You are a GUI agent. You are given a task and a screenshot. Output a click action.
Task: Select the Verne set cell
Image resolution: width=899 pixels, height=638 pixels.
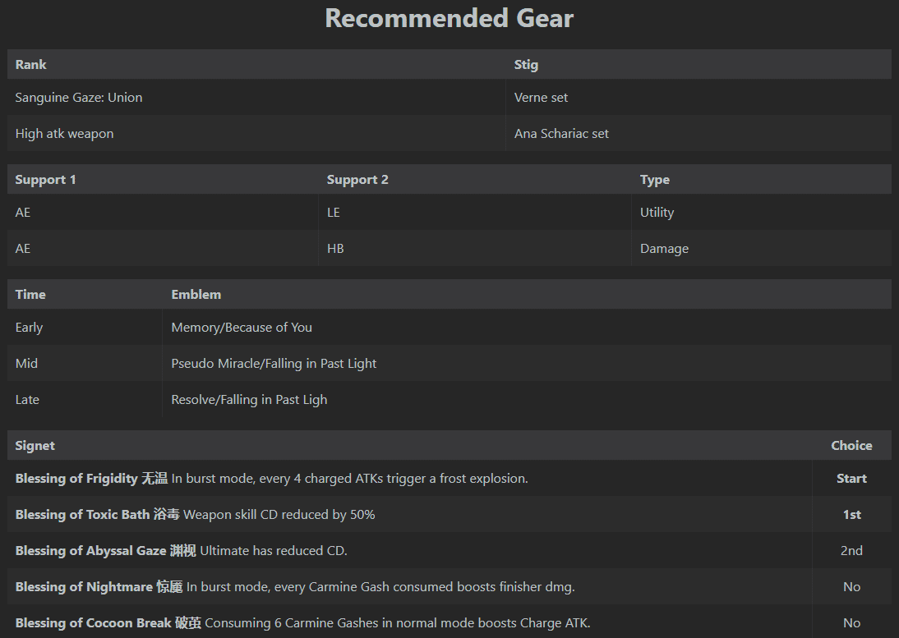click(541, 98)
